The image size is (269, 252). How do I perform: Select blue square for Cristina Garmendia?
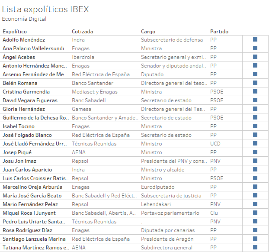tap(255, 91)
